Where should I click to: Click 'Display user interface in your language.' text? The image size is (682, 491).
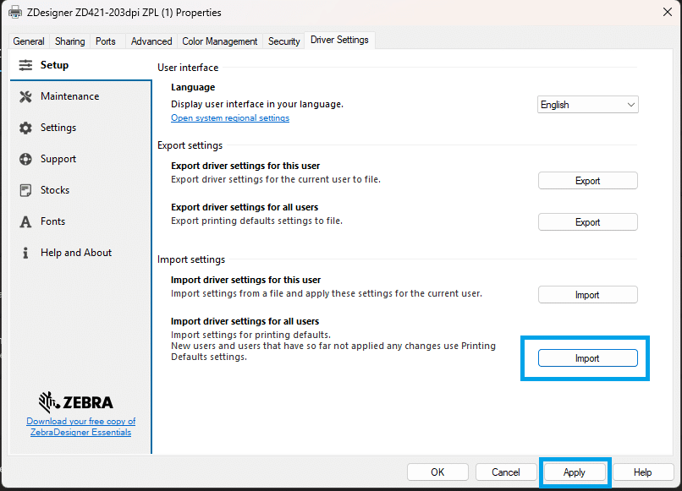pyautogui.click(x=257, y=104)
